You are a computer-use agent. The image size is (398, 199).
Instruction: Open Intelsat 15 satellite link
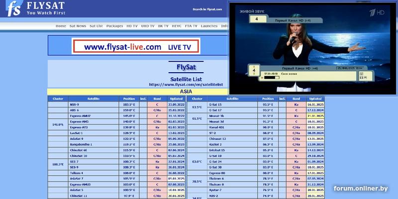(x=217, y=150)
